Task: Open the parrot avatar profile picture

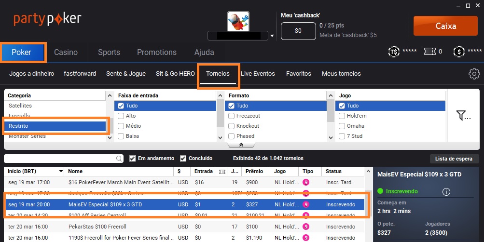Action: (x=238, y=21)
